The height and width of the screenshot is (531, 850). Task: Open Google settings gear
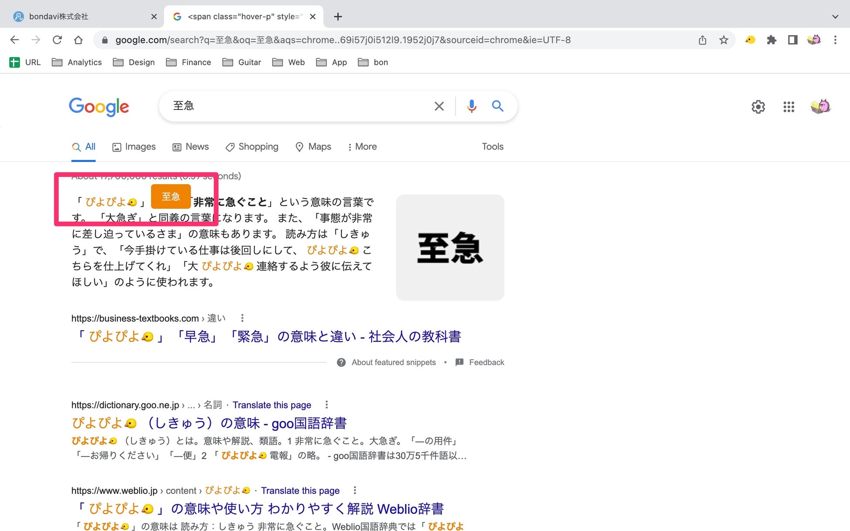tap(758, 107)
